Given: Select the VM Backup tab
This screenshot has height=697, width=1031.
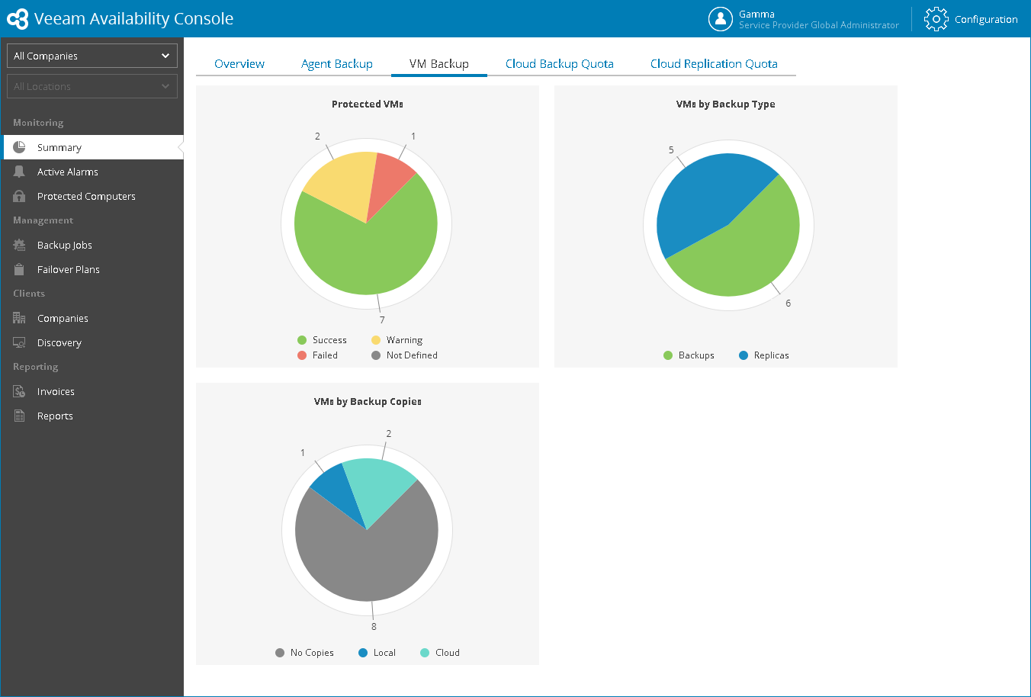Looking at the screenshot, I should pyautogui.click(x=439, y=64).
